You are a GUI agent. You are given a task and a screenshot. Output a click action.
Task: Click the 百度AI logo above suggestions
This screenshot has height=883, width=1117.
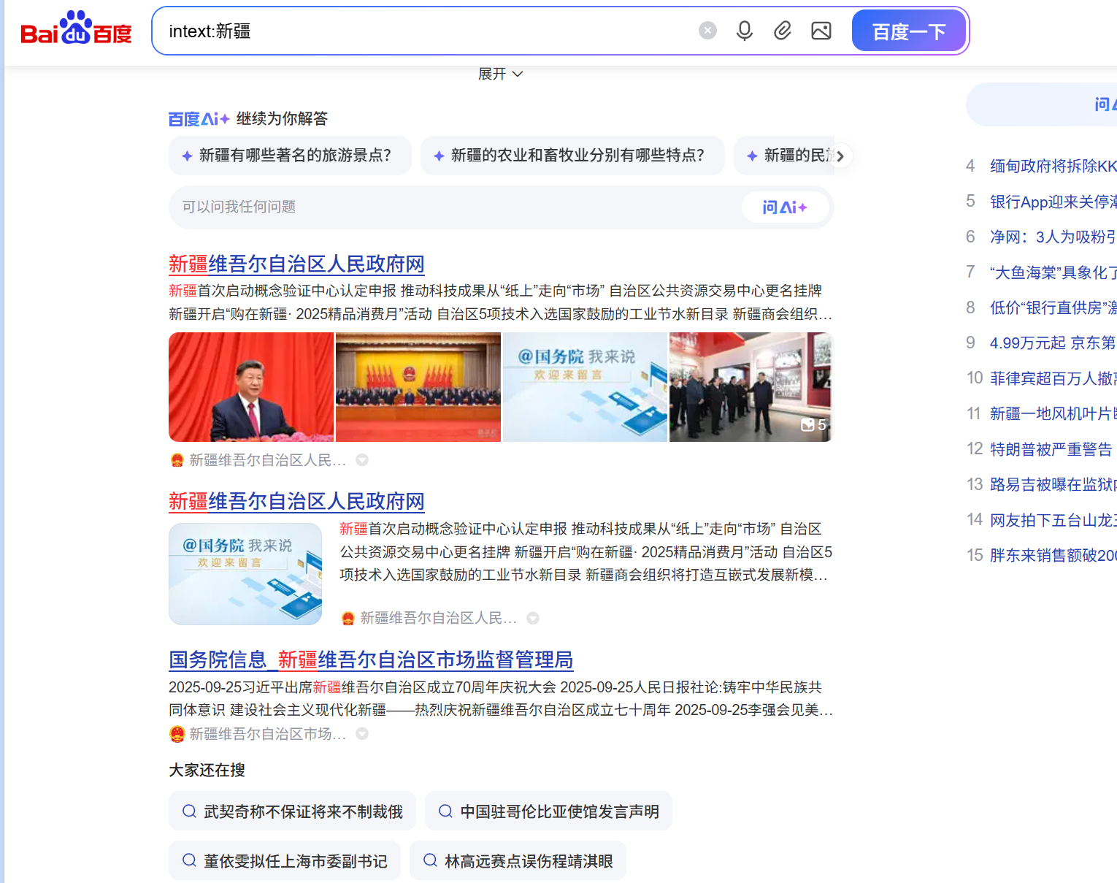pyautogui.click(x=199, y=118)
